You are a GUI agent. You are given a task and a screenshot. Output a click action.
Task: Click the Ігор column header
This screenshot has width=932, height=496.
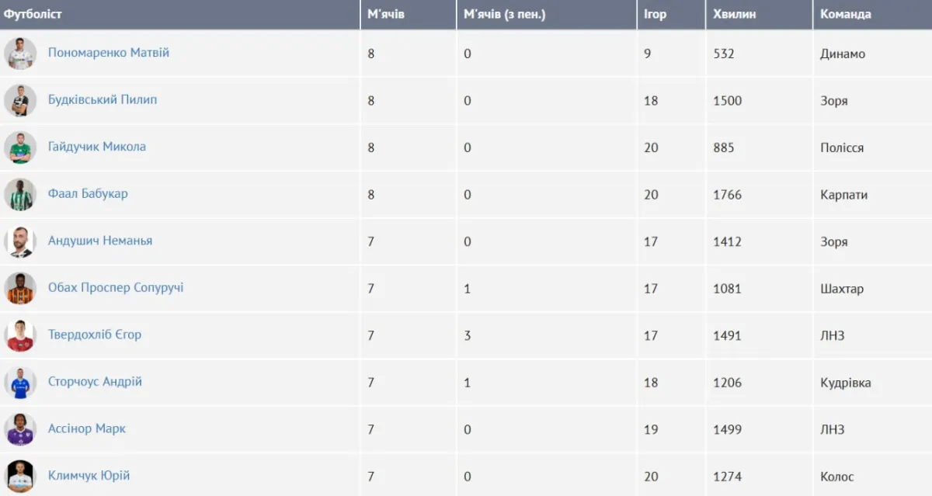point(655,14)
